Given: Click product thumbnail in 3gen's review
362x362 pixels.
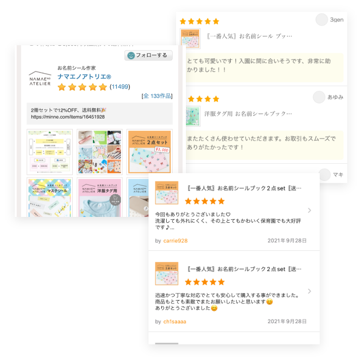Looking at the screenshot, I should 190,38.
